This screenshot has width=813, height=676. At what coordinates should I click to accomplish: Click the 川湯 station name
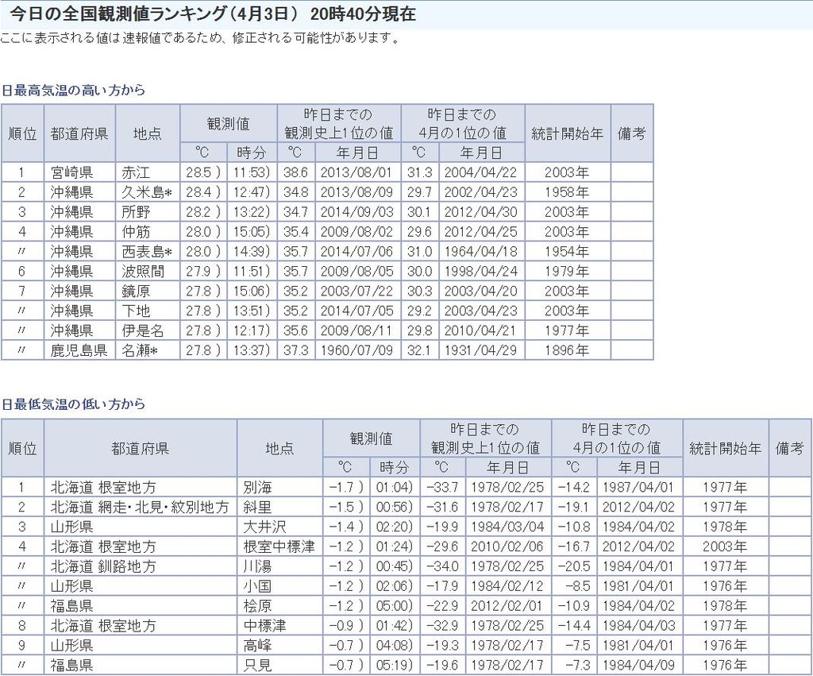[258, 566]
